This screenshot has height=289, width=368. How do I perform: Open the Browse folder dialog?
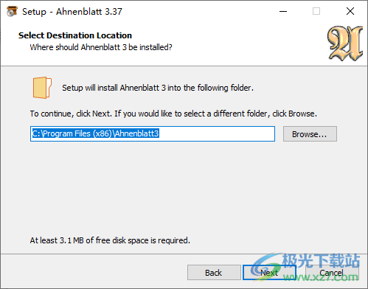pyautogui.click(x=310, y=134)
